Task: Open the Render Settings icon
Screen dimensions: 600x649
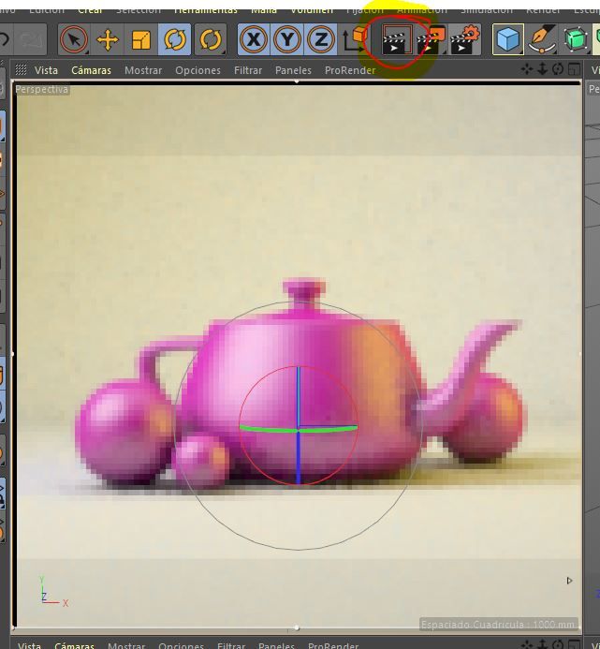Action: click(464, 40)
